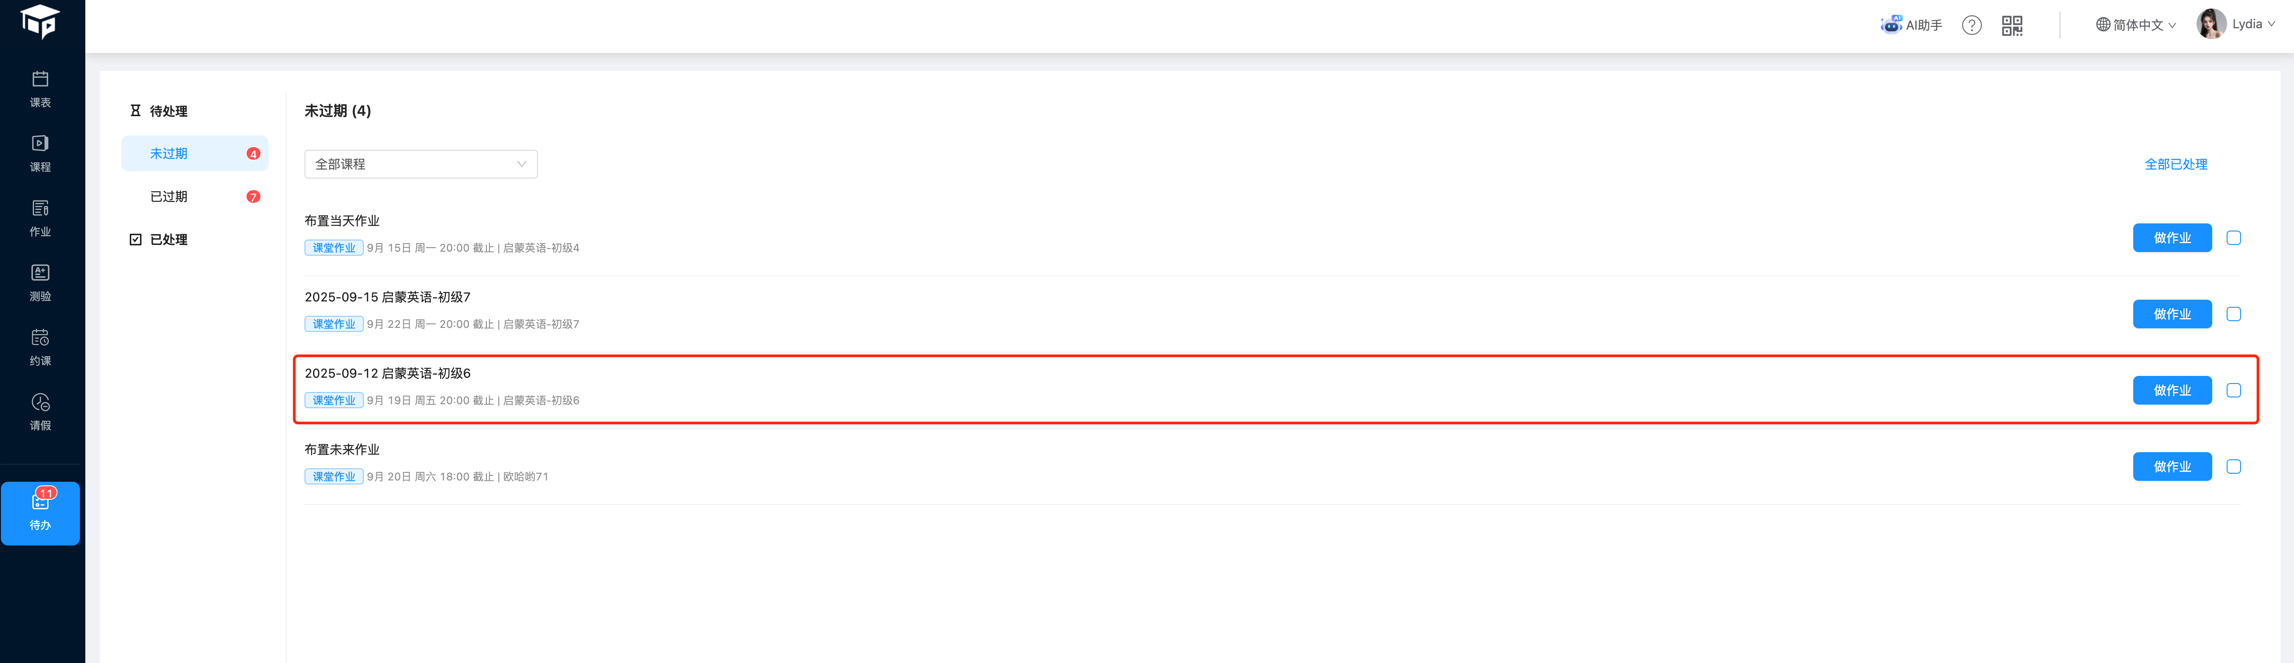Expand the 简体中文 language dropdown
The width and height of the screenshot is (2294, 663).
2135,25
